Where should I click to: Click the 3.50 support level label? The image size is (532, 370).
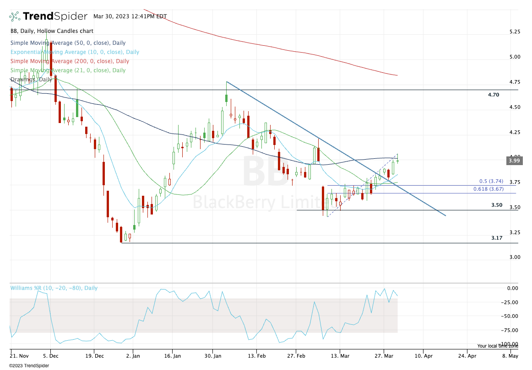(x=497, y=205)
